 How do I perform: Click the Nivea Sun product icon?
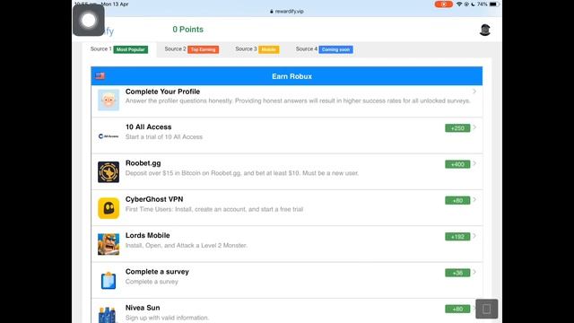(109, 315)
